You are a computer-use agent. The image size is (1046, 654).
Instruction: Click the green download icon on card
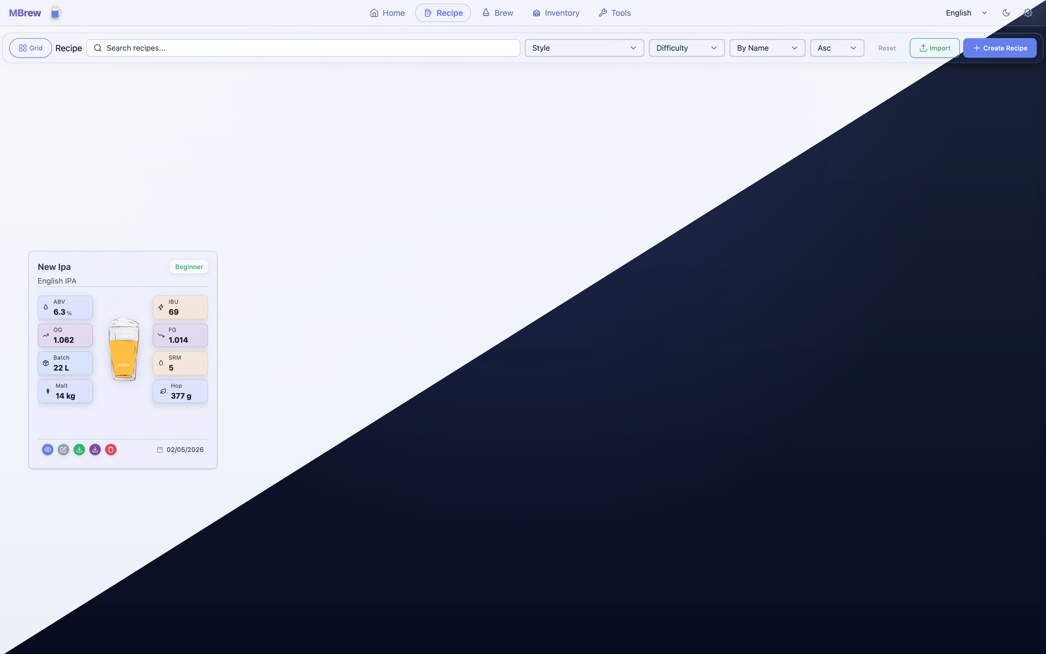(79, 449)
